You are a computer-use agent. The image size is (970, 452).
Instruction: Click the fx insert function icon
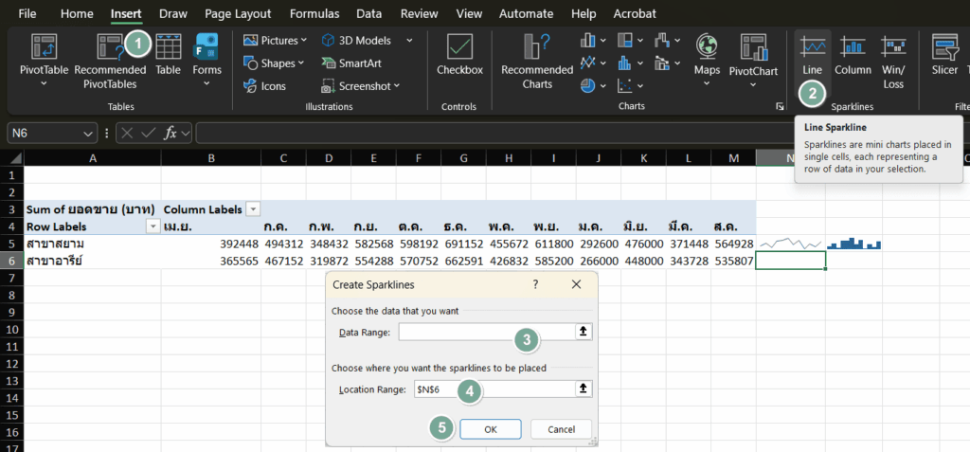[x=171, y=133]
